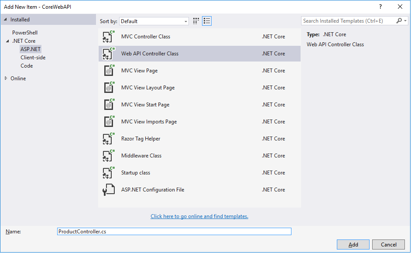Screen dimensions: 411x253
Task: Pick the Razor Tag Helper template icon
Action: pos(108,139)
